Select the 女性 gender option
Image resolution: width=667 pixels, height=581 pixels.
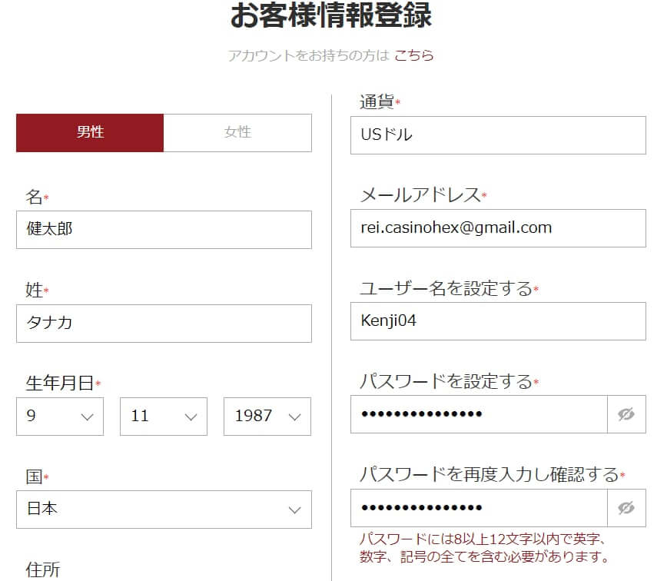pyautogui.click(x=237, y=133)
